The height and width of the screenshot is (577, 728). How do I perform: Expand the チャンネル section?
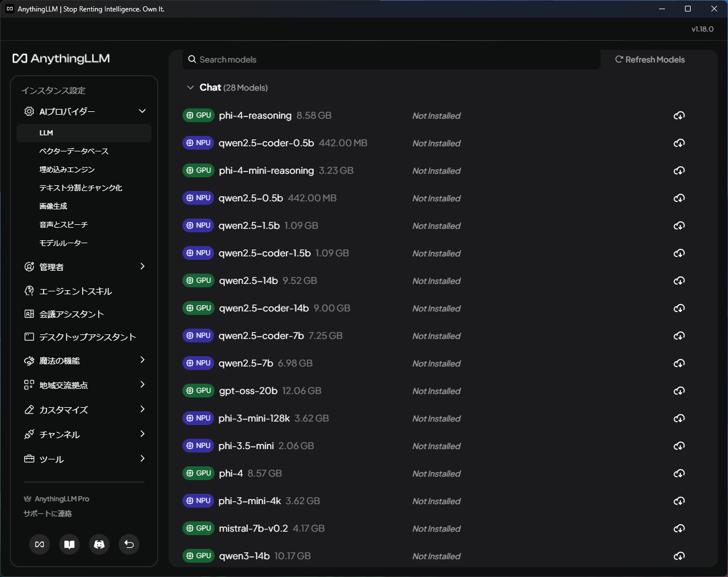(142, 434)
